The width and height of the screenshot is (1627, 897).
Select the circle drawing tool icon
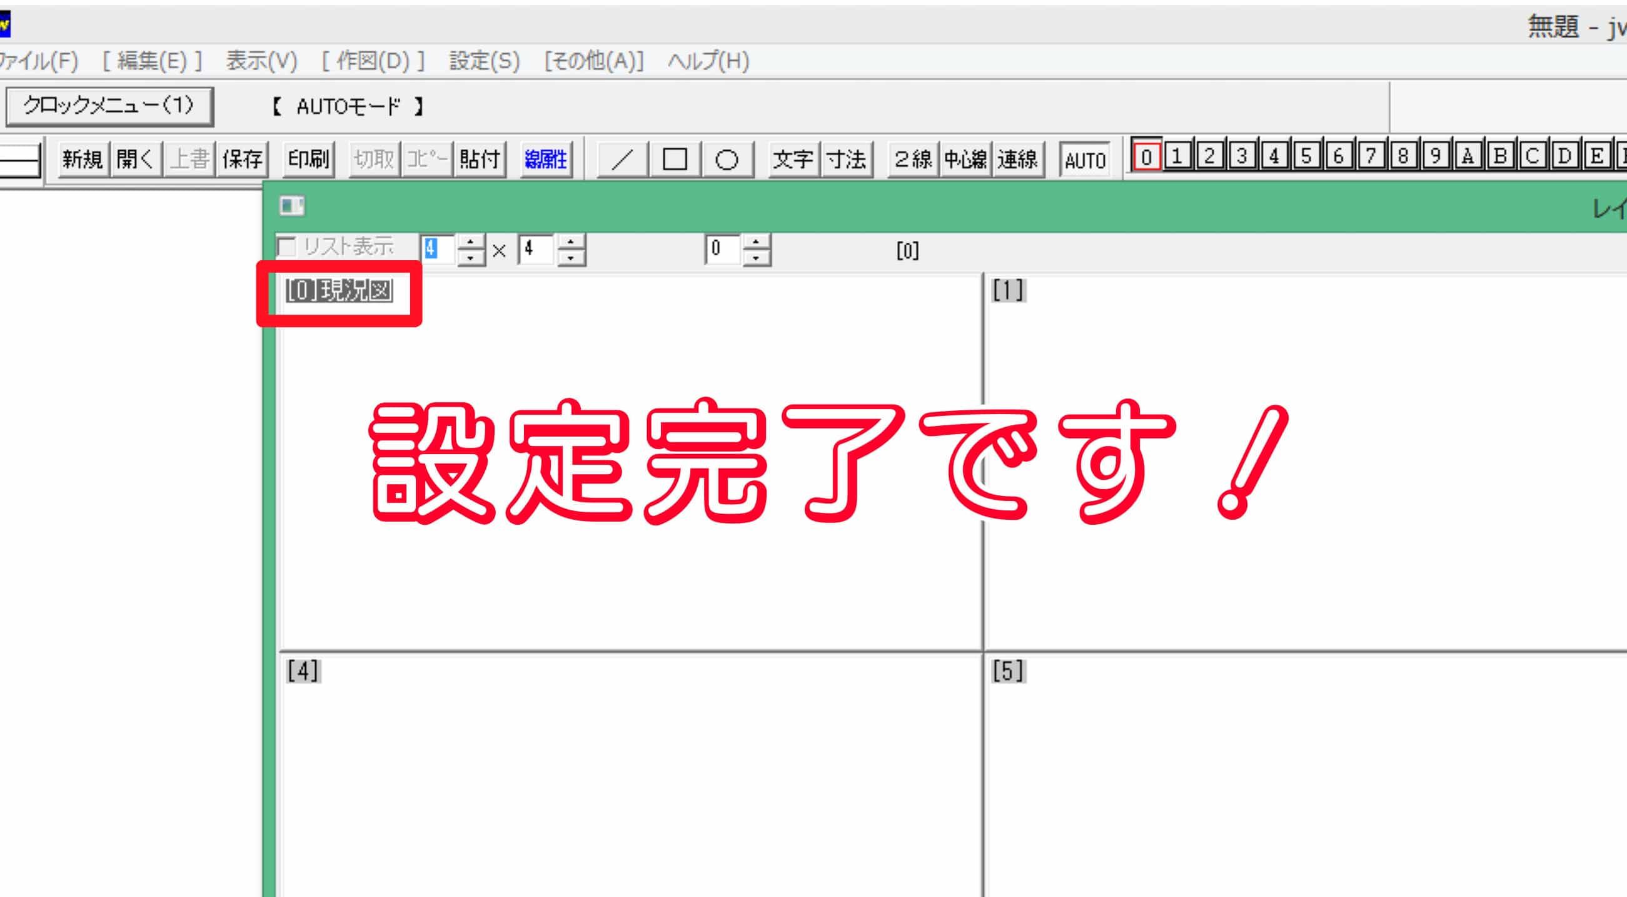pyautogui.click(x=727, y=159)
